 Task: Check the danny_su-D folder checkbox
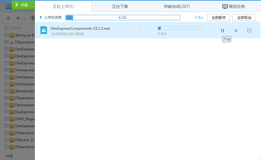(x=6, y=35)
